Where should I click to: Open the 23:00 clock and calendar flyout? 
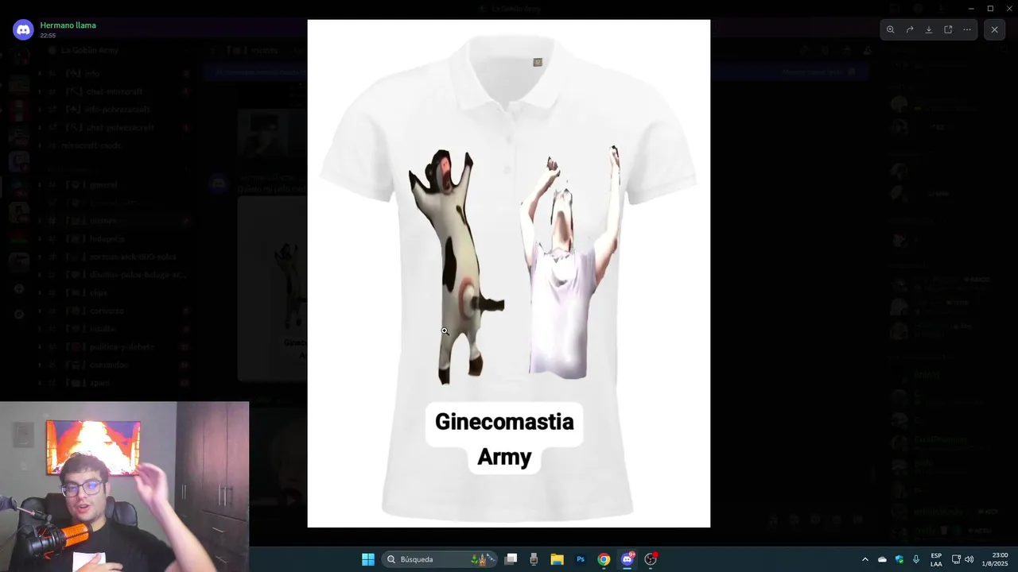click(995, 559)
